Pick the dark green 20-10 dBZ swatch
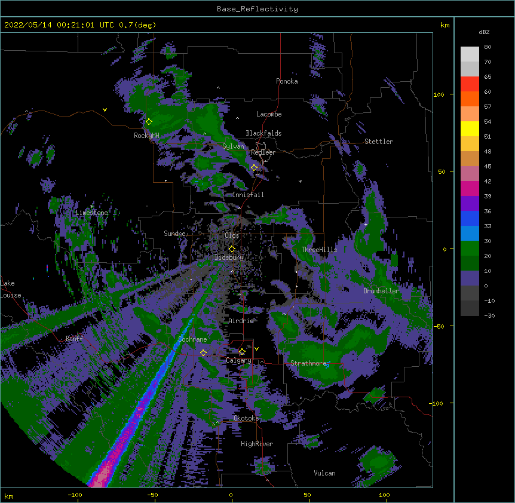Screen dimensions: 515x503 click(470, 263)
